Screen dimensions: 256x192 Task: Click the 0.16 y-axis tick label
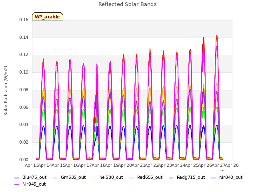(x=24, y=20)
